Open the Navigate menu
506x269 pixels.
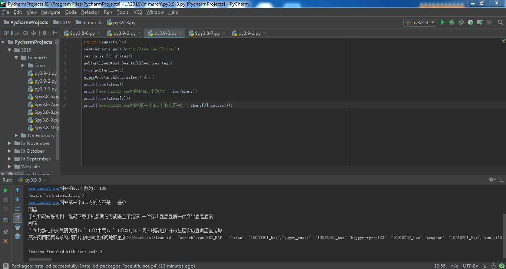click(51, 12)
